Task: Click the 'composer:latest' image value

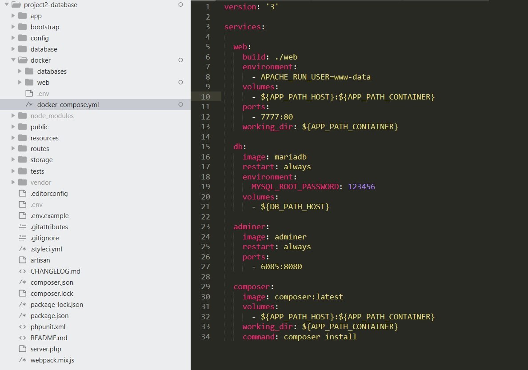Action: (x=308, y=297)
